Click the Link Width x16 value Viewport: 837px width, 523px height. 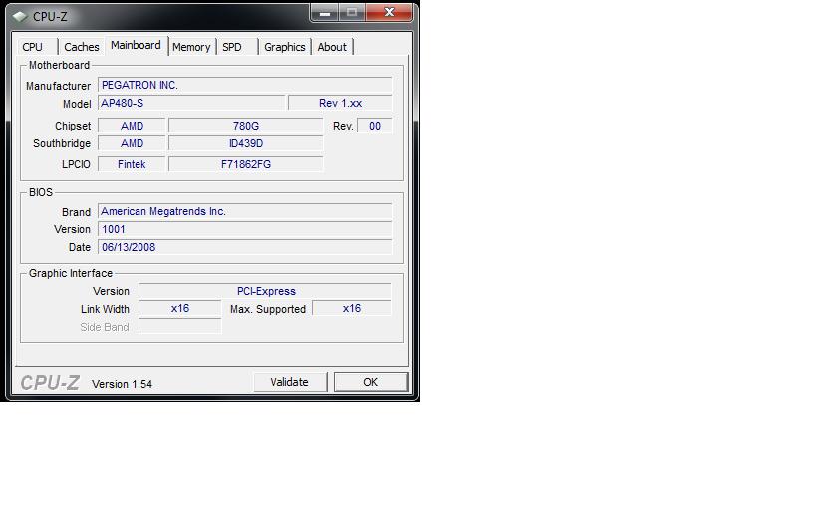coord(180,309)
